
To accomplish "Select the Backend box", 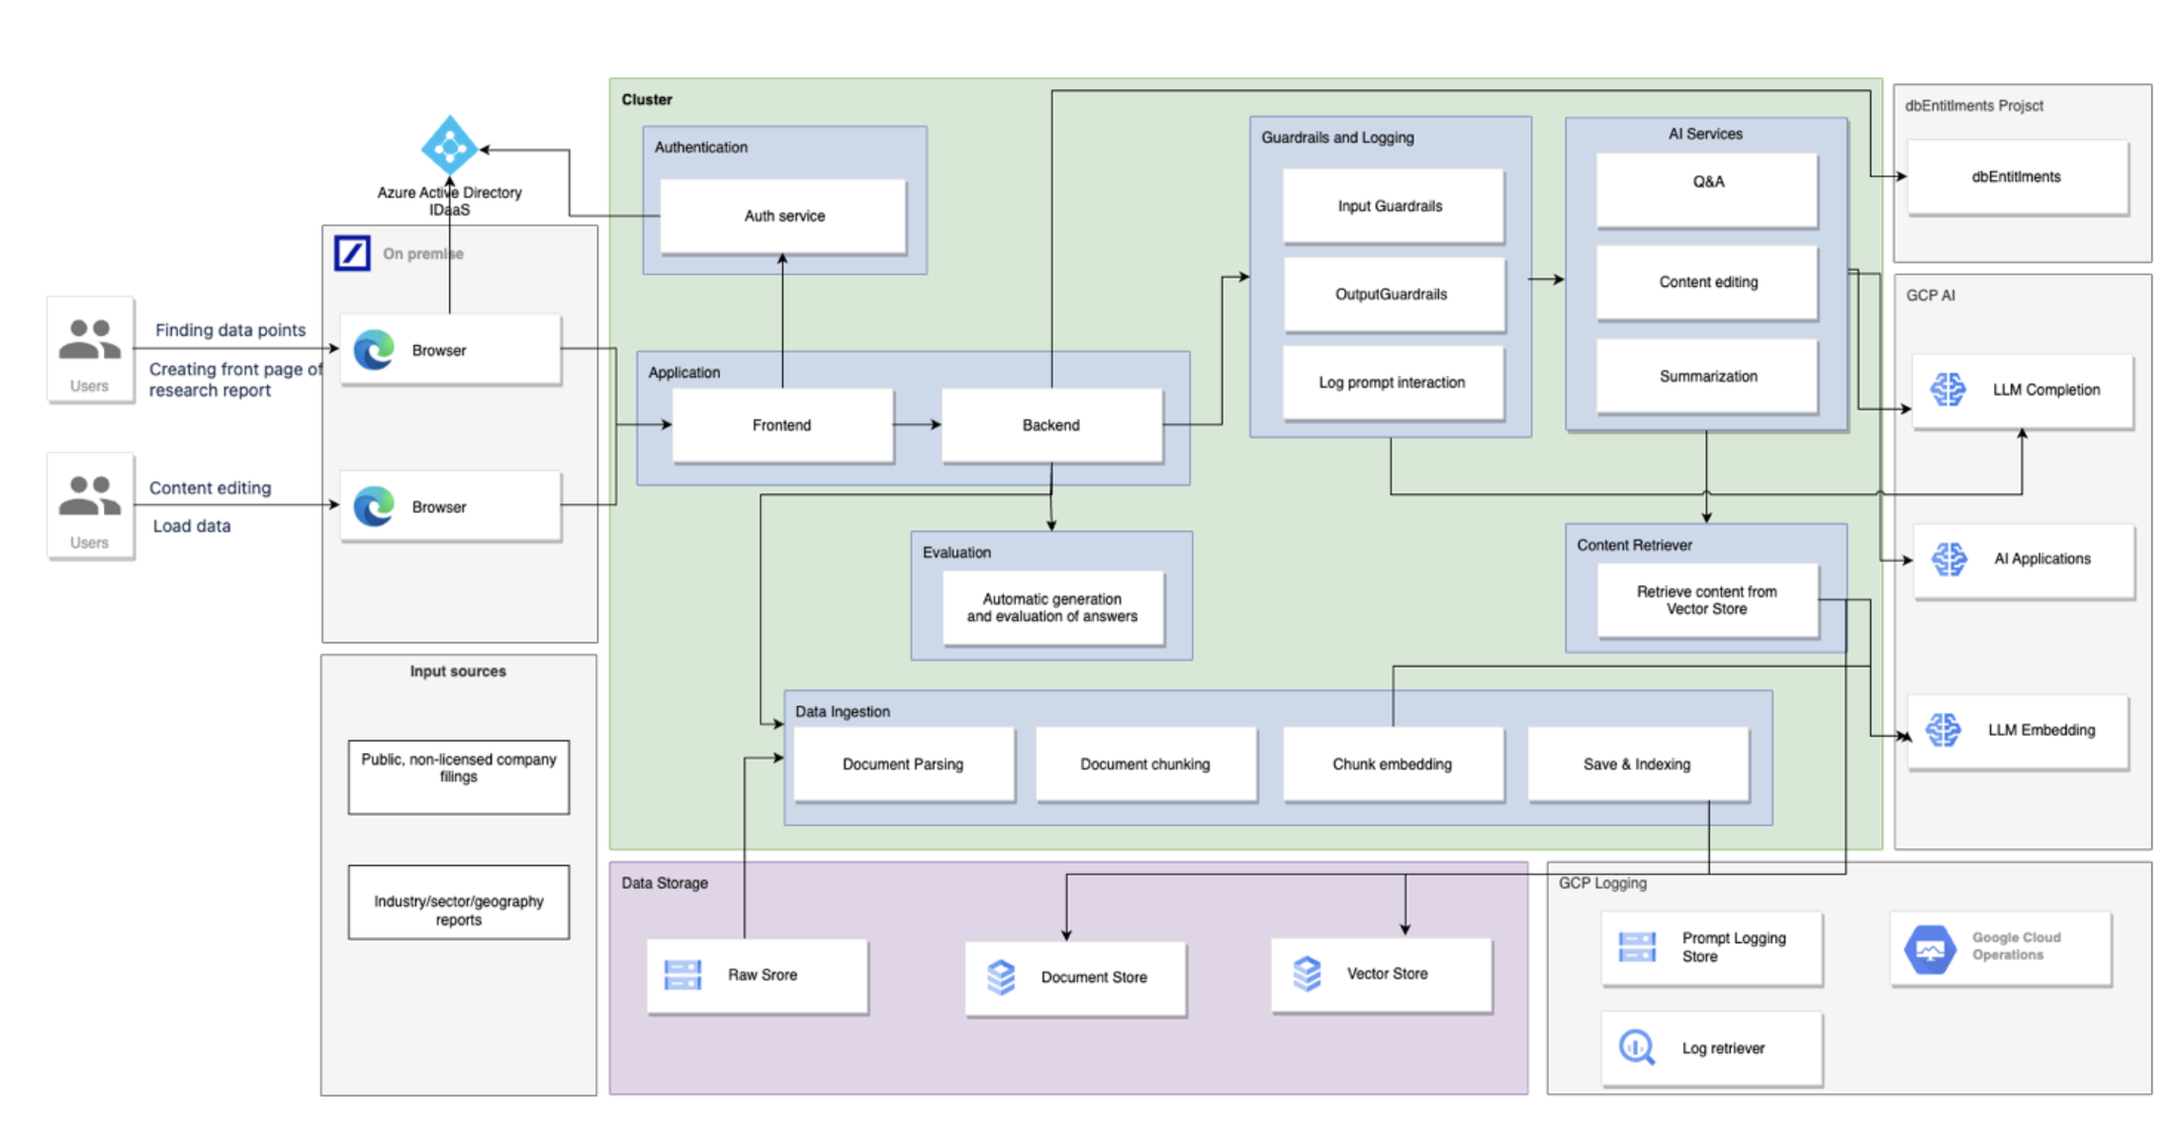I will coord(1051,425).
